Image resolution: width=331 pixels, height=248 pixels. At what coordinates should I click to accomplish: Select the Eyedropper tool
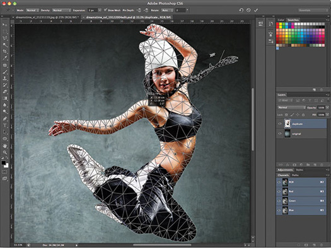(x=4, y=58)
